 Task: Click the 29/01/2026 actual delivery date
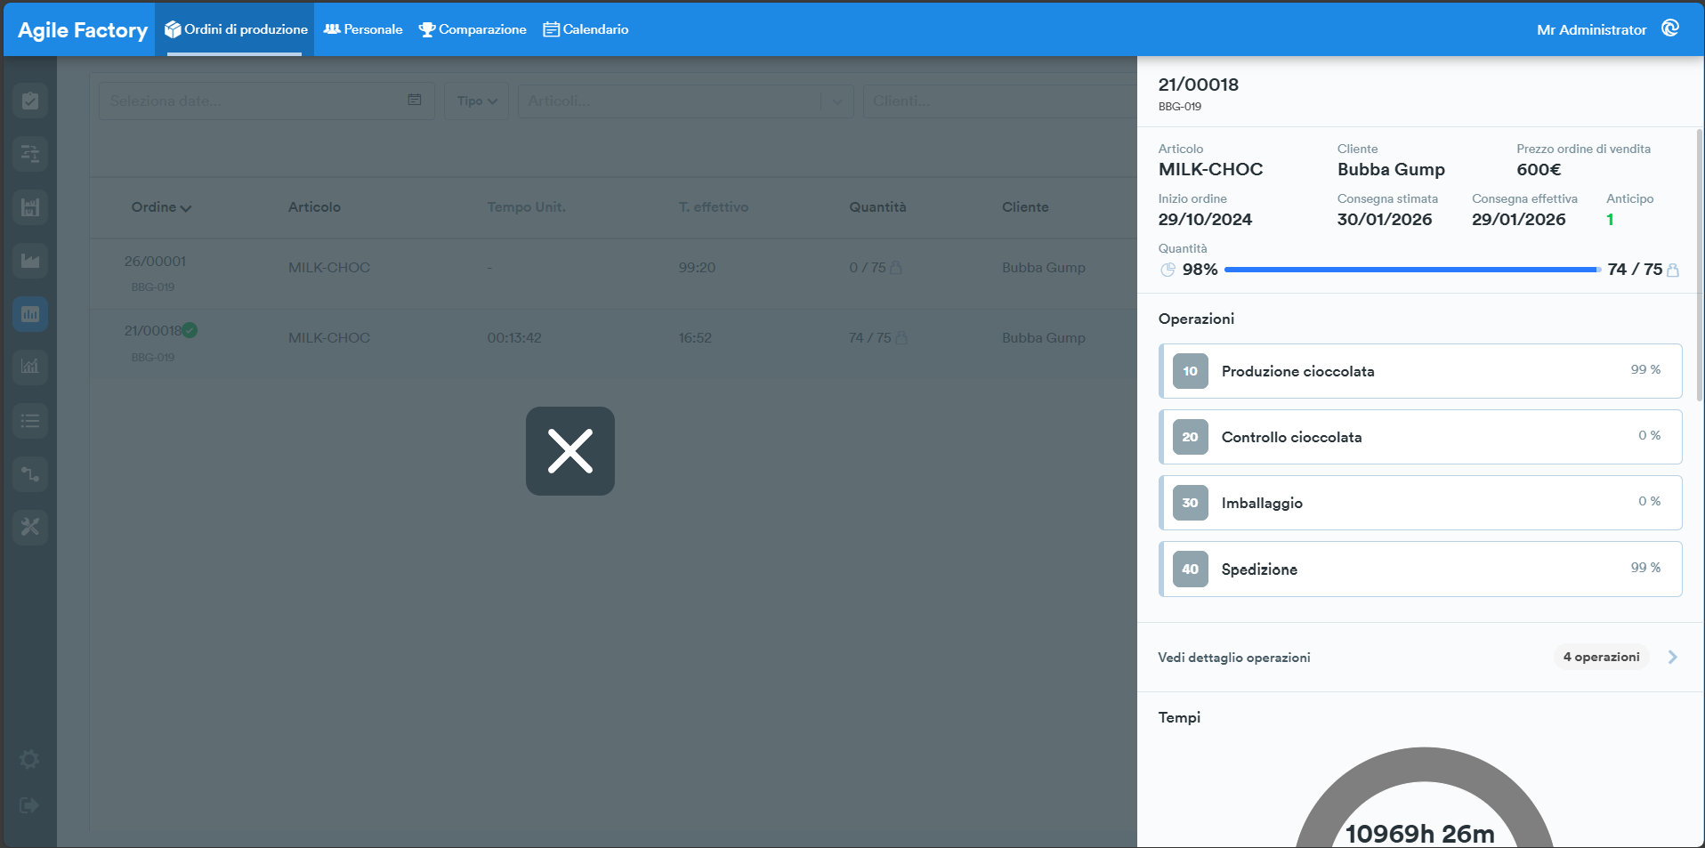[1518, 220]
